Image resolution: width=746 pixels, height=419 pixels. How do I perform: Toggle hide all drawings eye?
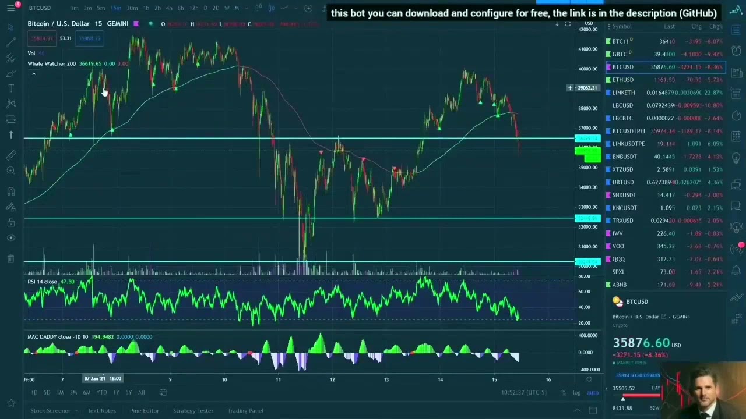tap(10, 237)
